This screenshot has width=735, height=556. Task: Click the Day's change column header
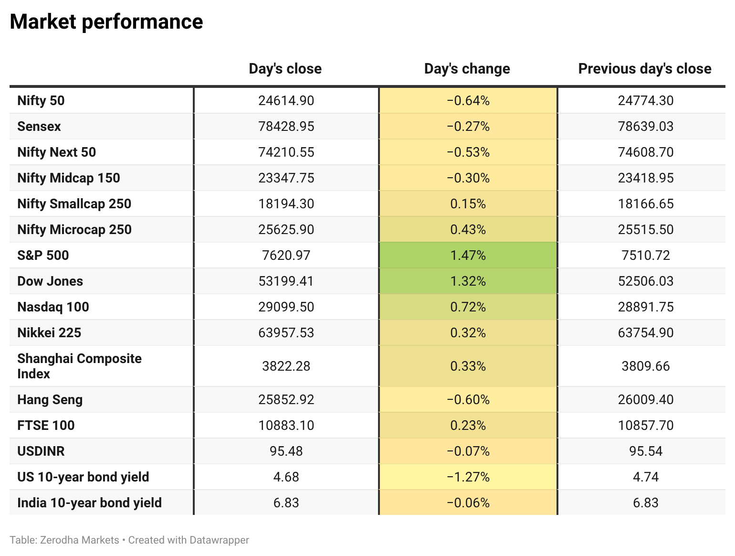[467, 69]
